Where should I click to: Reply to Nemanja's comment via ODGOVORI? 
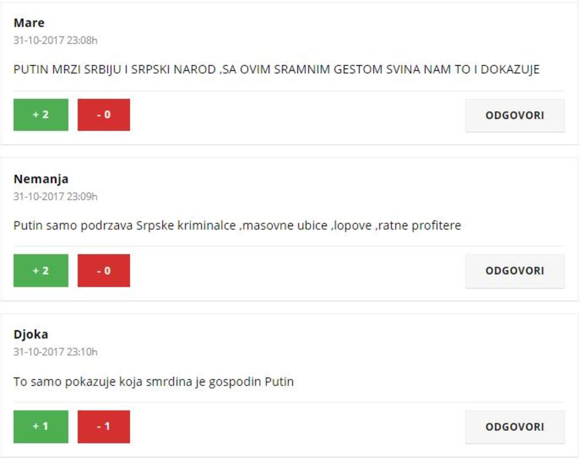515,271
